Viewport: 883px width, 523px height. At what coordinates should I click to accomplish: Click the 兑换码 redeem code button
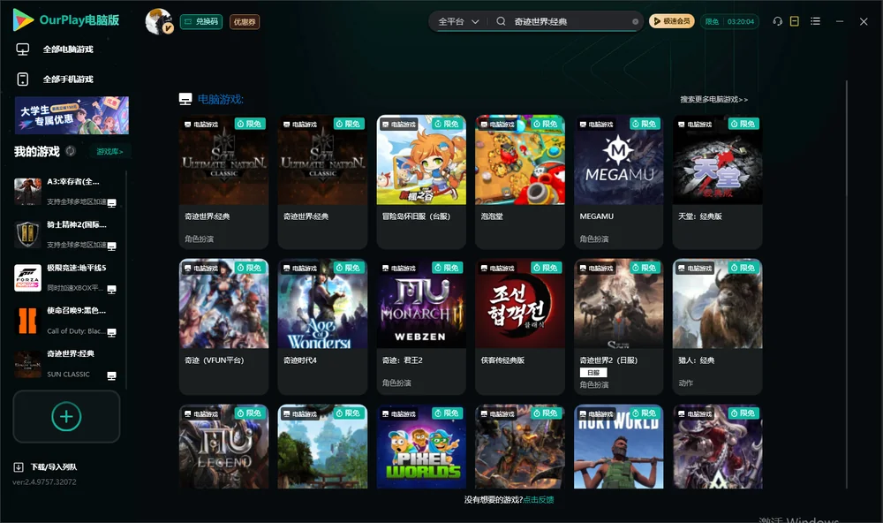(201, 22)
